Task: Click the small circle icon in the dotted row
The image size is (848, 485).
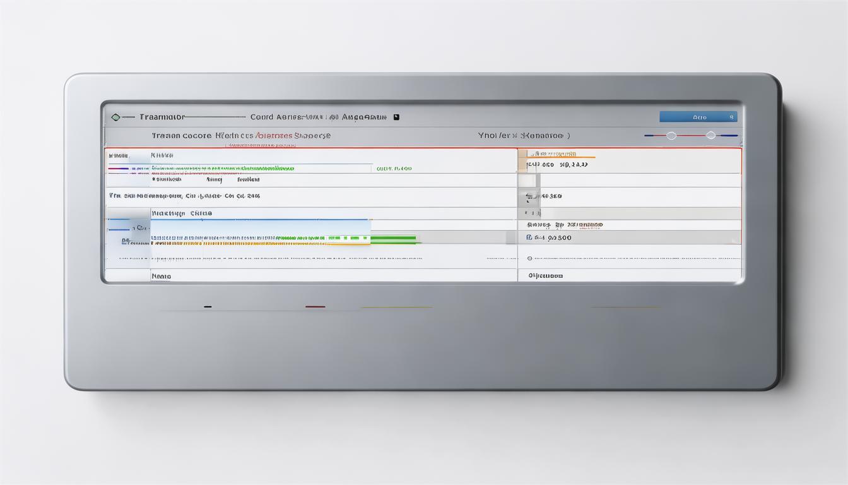Action: click(529, 258)
